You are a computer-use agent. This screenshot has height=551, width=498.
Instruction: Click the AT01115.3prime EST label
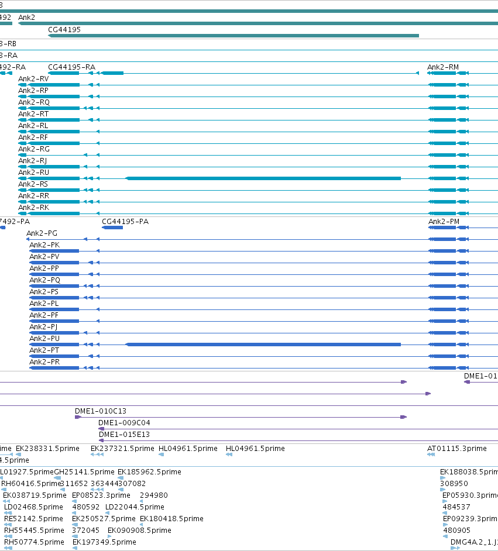pos(457,449)
